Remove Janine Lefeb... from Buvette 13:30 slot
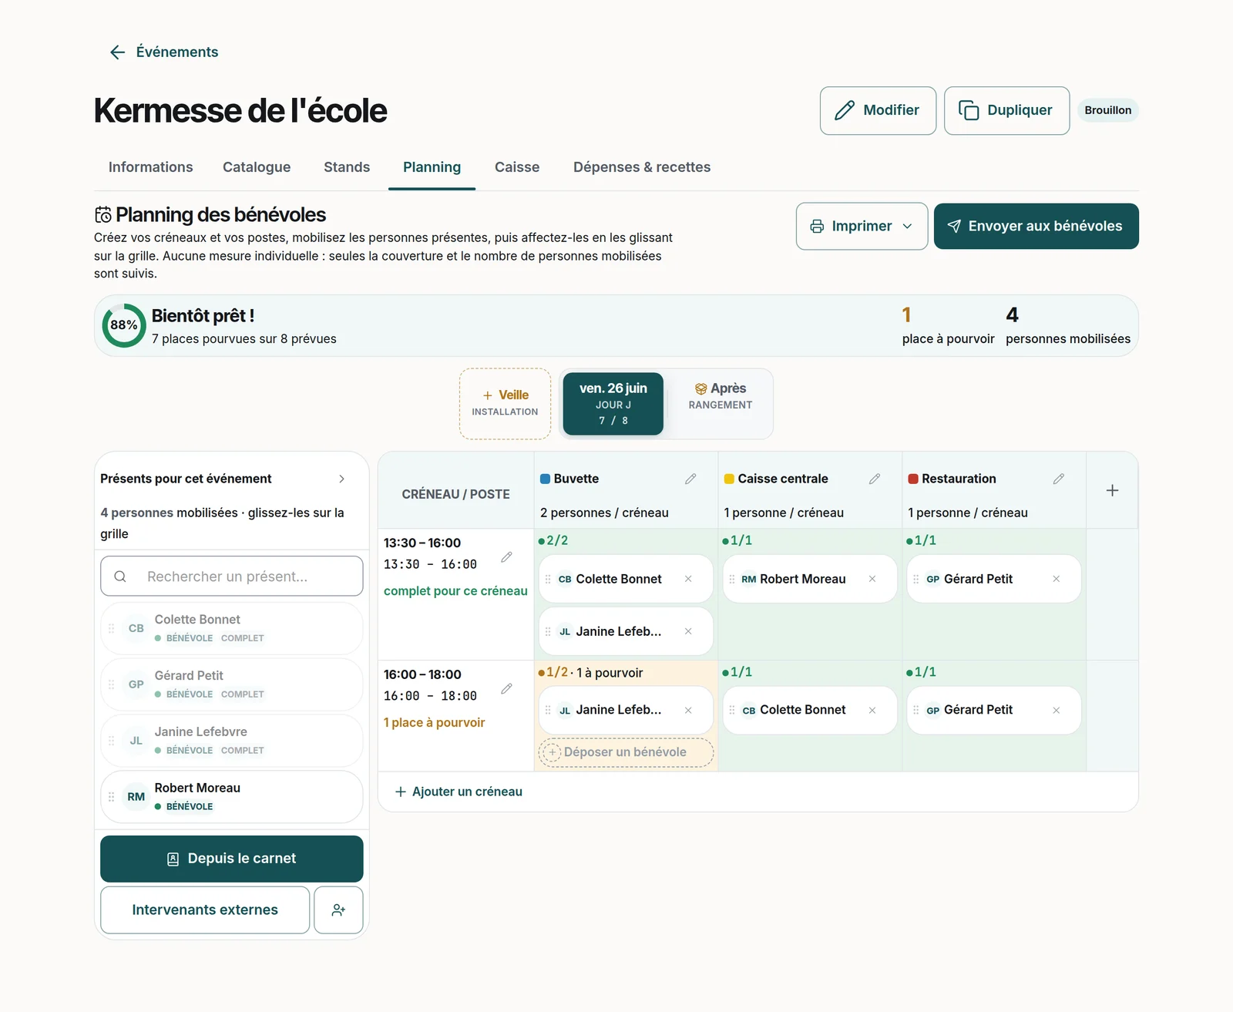 click(x=688, y=631)
